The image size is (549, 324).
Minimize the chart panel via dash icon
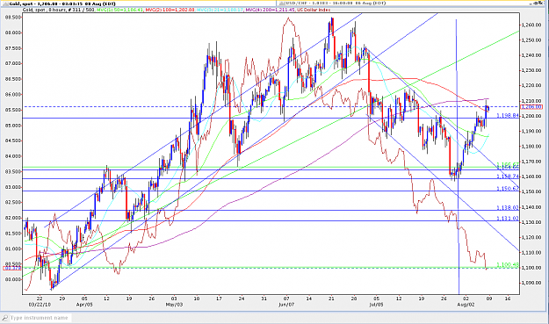[x=531, y=4]
